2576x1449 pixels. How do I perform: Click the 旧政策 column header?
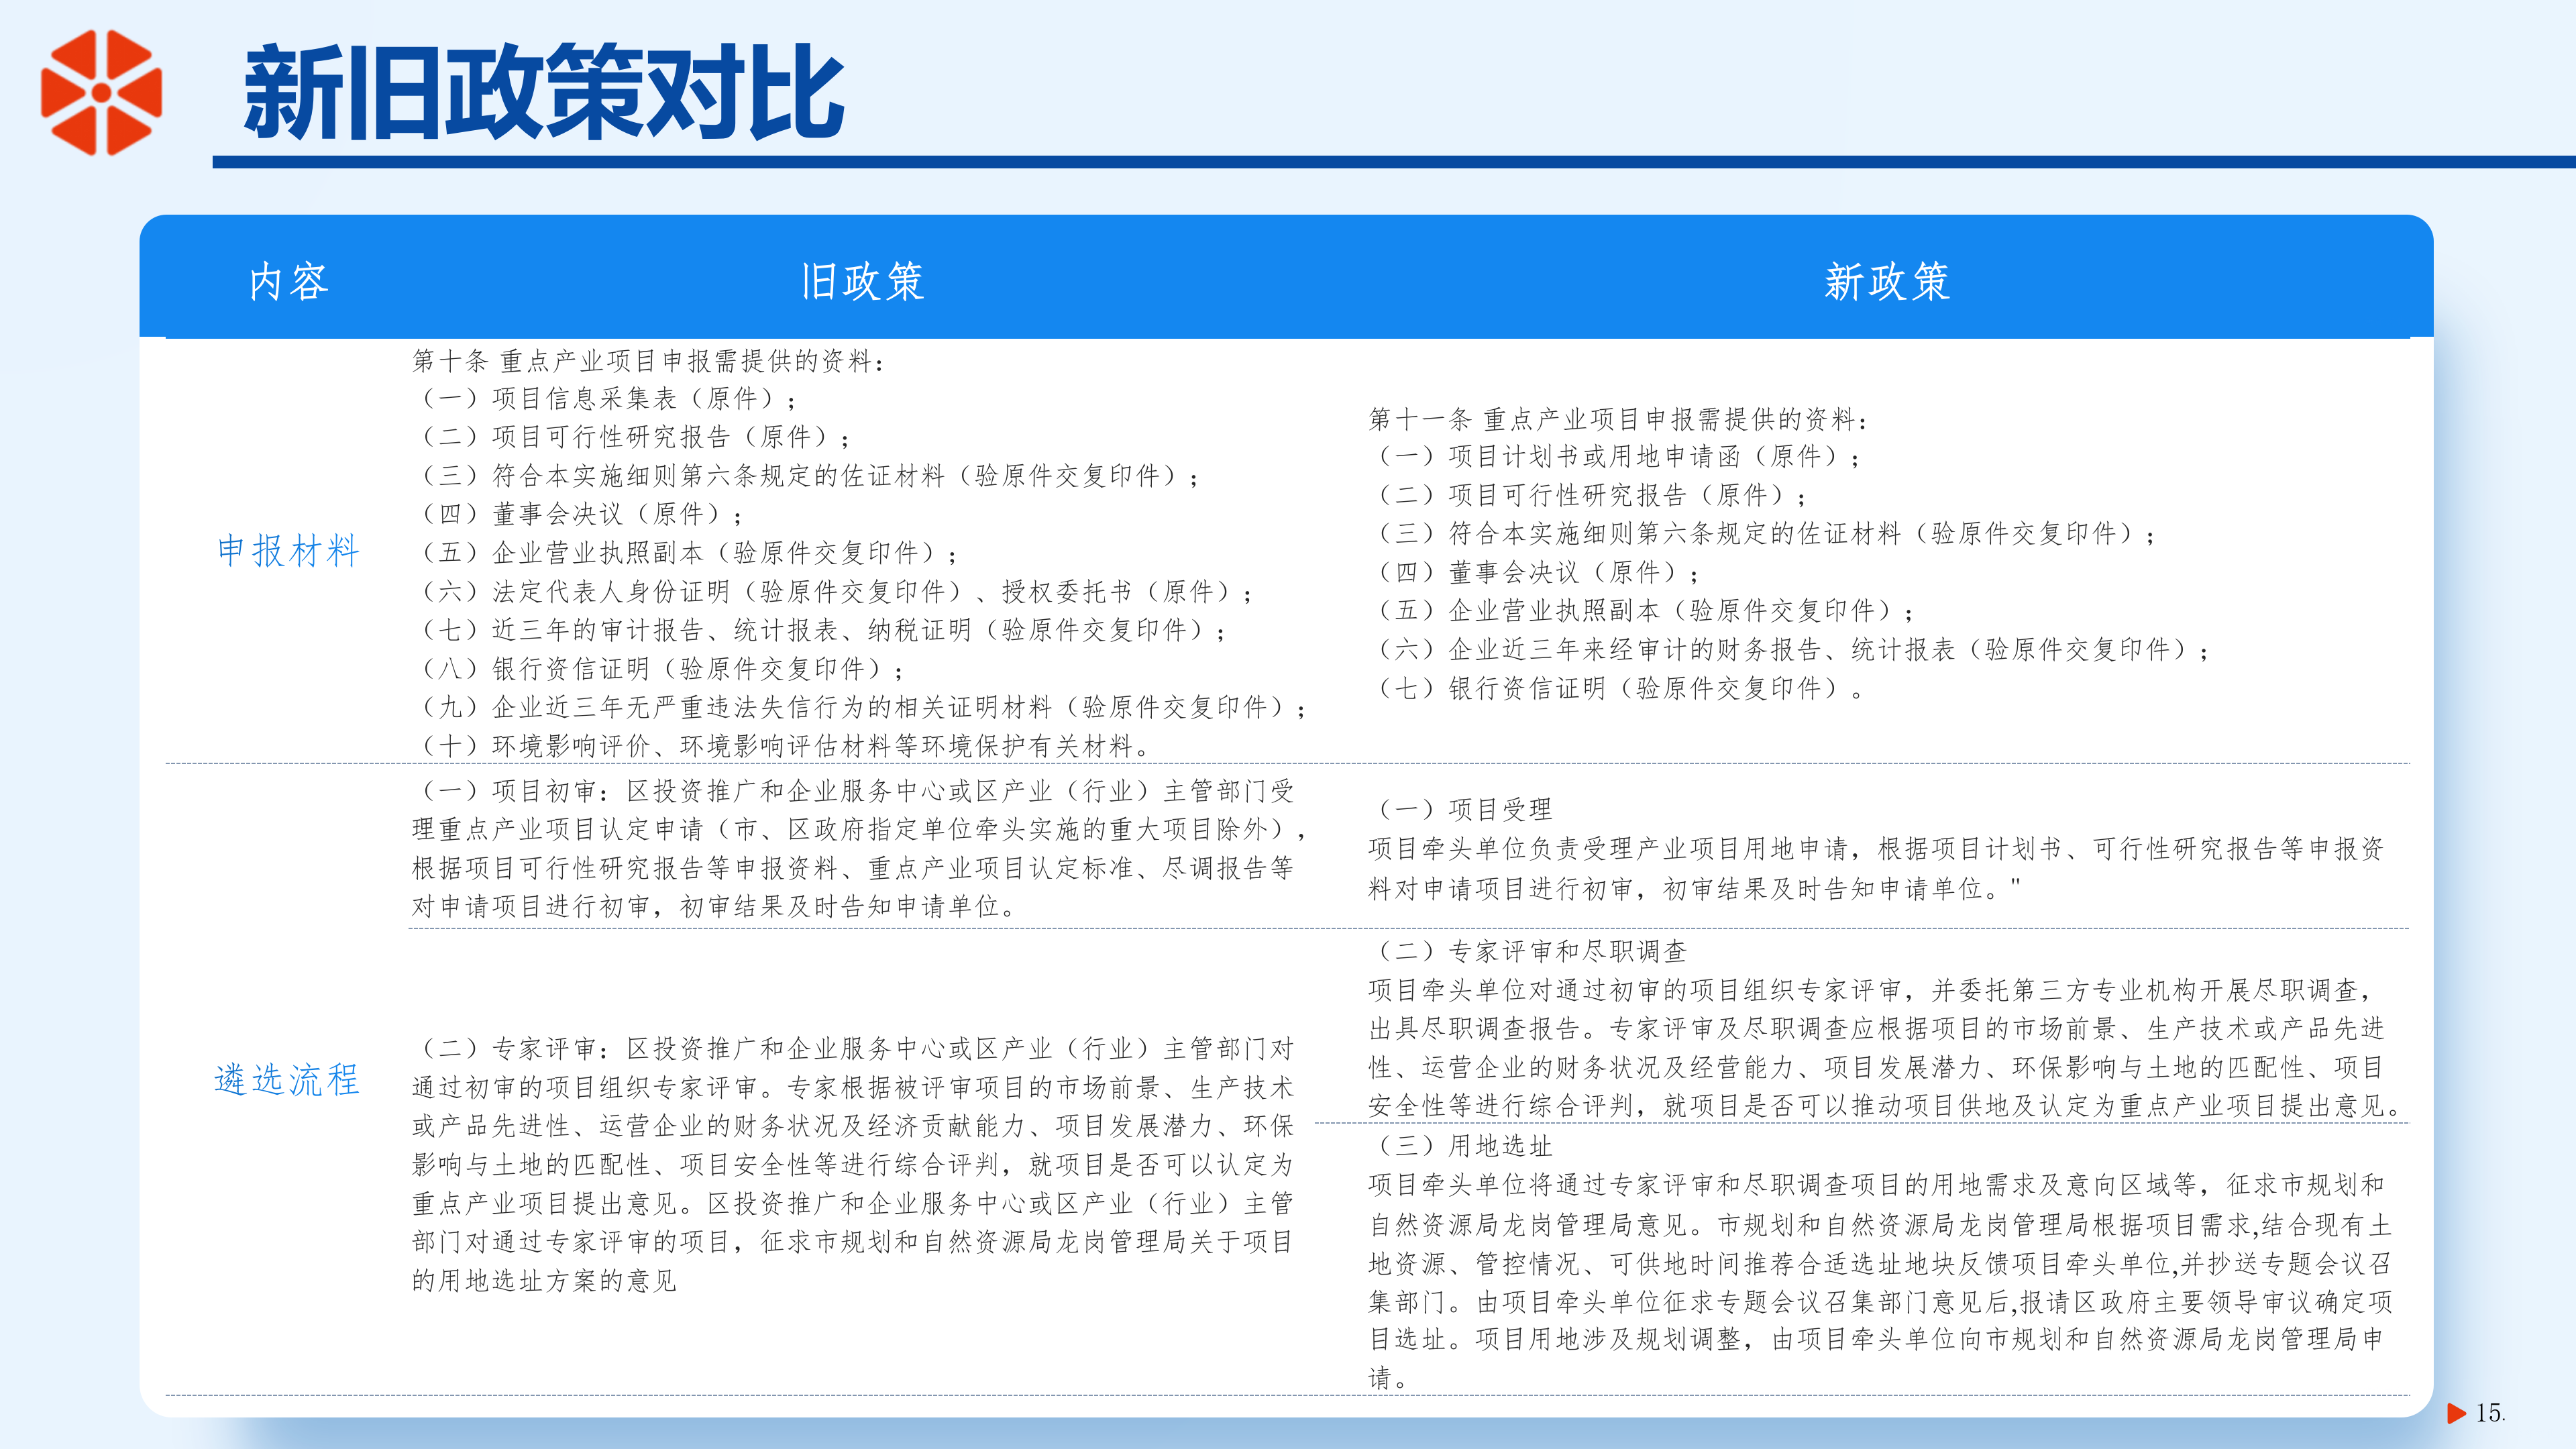point(862,281)
